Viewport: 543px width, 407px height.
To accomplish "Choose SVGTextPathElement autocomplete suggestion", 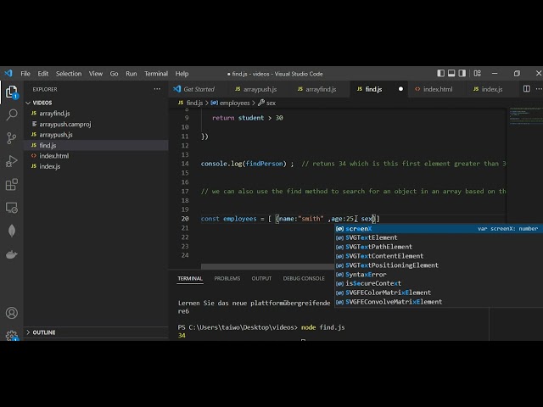I will click(439, 247).
